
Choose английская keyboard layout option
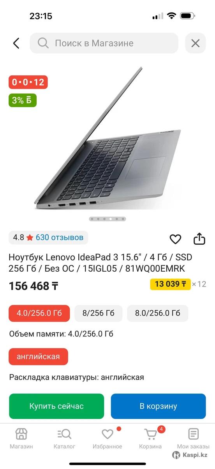(39, 356)
